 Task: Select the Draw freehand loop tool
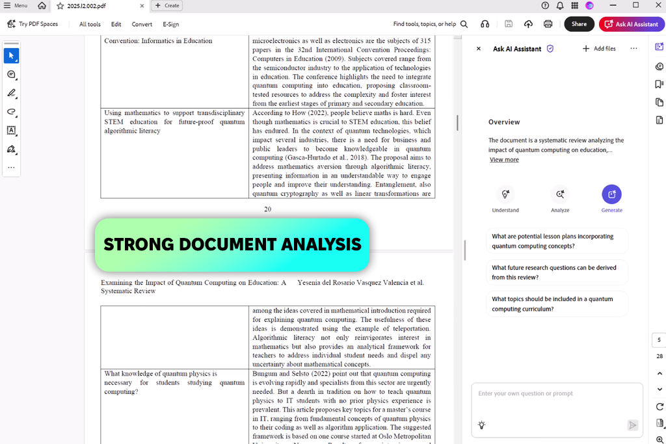[12, 112]
